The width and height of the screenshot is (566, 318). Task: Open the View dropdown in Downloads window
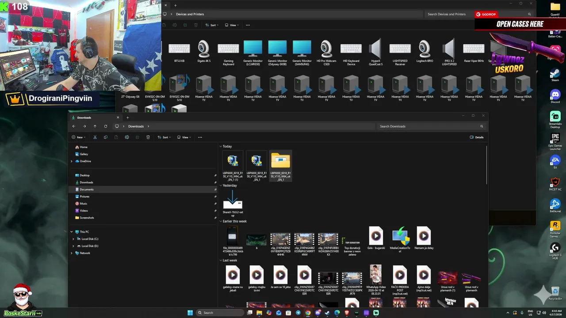coord(184,137)
